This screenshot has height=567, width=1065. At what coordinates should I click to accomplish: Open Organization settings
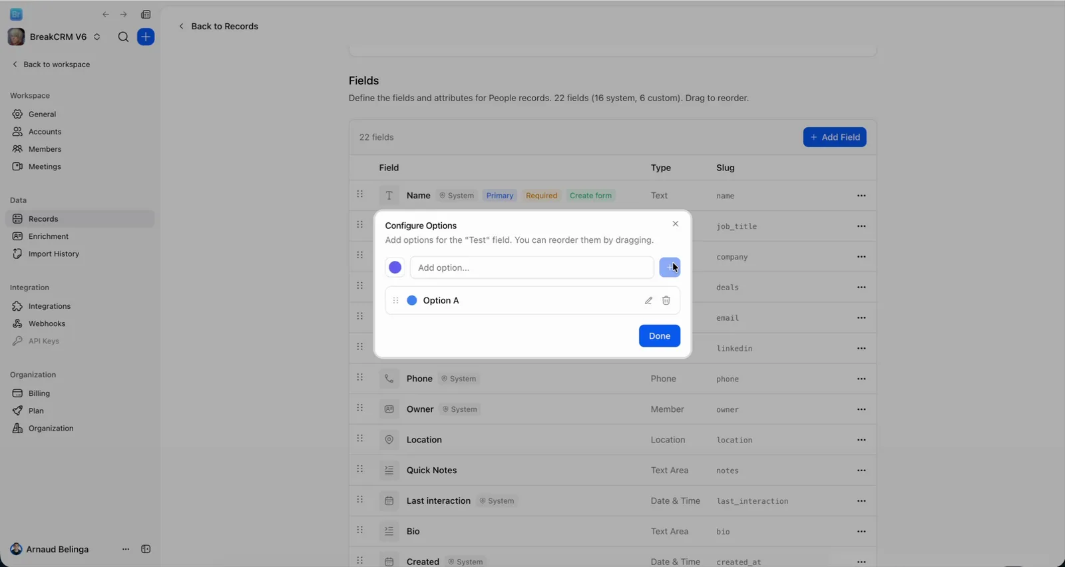point(80,428)
